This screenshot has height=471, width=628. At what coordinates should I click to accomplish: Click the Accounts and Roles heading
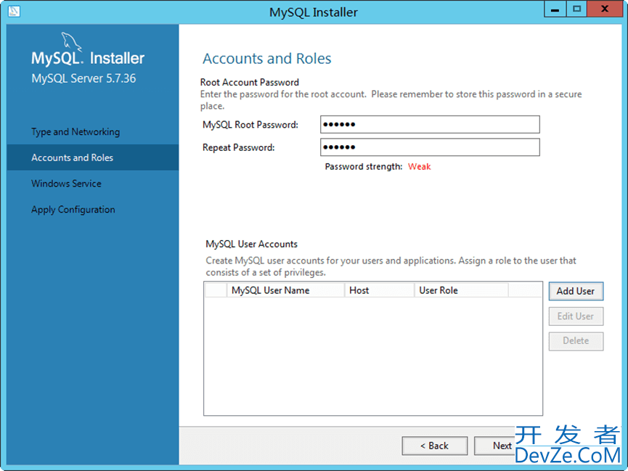tap(266, 59)
